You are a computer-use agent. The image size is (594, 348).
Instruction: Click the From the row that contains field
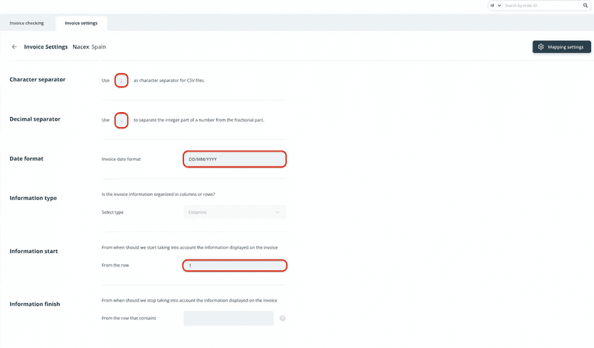(x=228, y=318)
